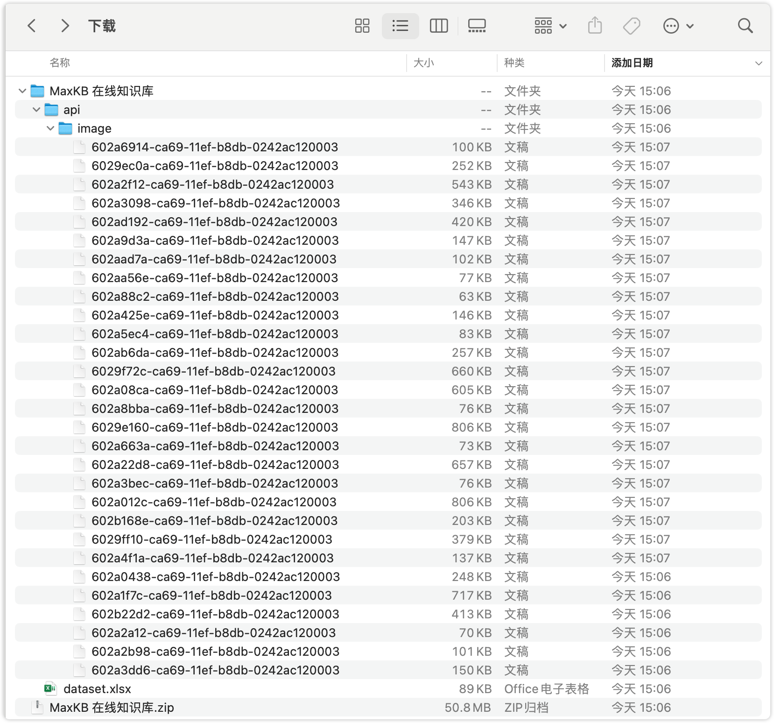This screenshot has height=723, width=774.
Task: Sort by 名称 column header
Action: pyautogui.click(x=60, y=63)
